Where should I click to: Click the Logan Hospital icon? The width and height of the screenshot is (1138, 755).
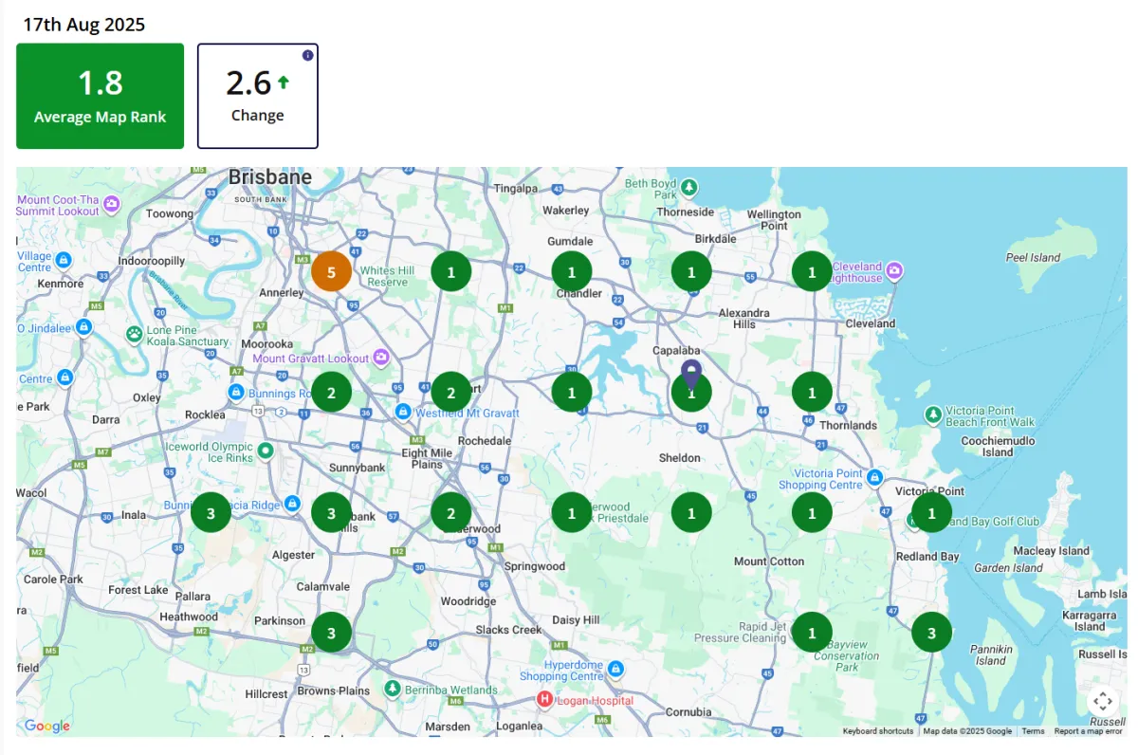click(544, 700)
